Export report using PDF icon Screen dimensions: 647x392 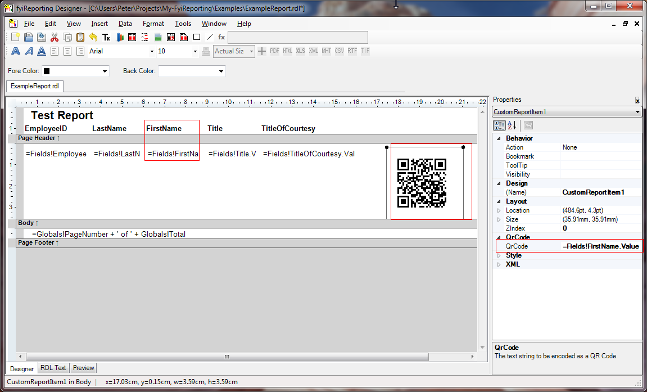click(274, 51)
